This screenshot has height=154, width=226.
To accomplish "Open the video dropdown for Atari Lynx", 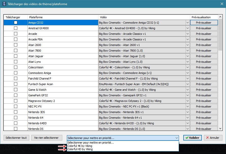I will (188, 62).
